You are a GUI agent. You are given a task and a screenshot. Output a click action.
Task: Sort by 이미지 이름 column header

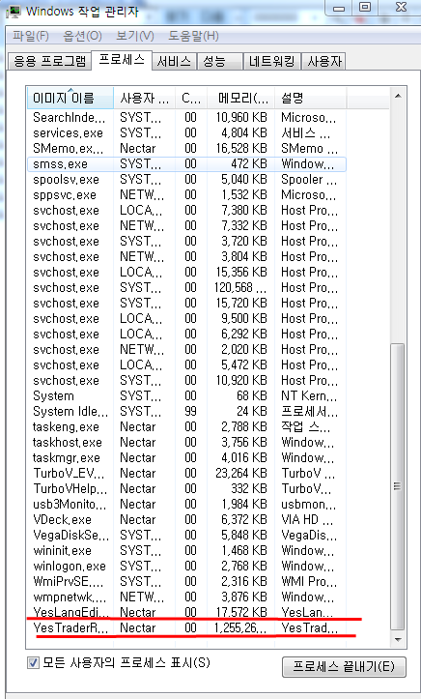[x=70, y=98]
